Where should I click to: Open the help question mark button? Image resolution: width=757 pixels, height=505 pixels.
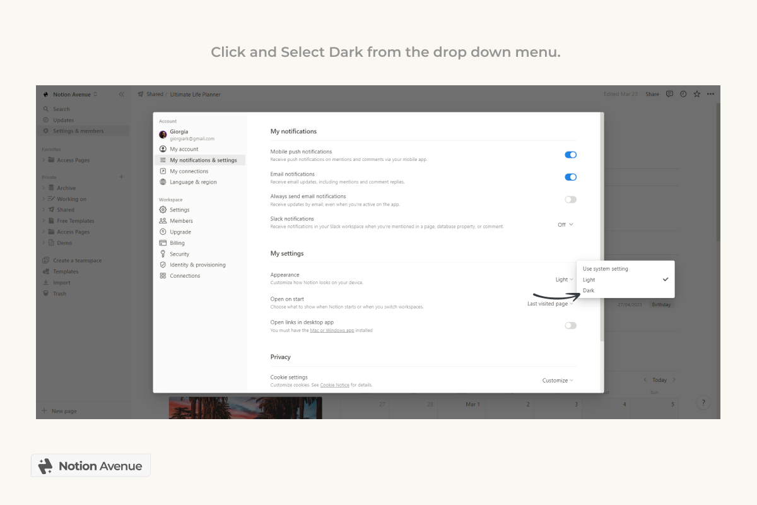click(703, 402)
